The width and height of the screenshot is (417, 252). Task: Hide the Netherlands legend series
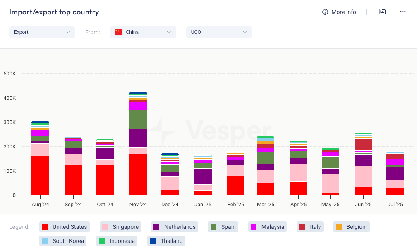pyautogui.click(x=174, y=227)
